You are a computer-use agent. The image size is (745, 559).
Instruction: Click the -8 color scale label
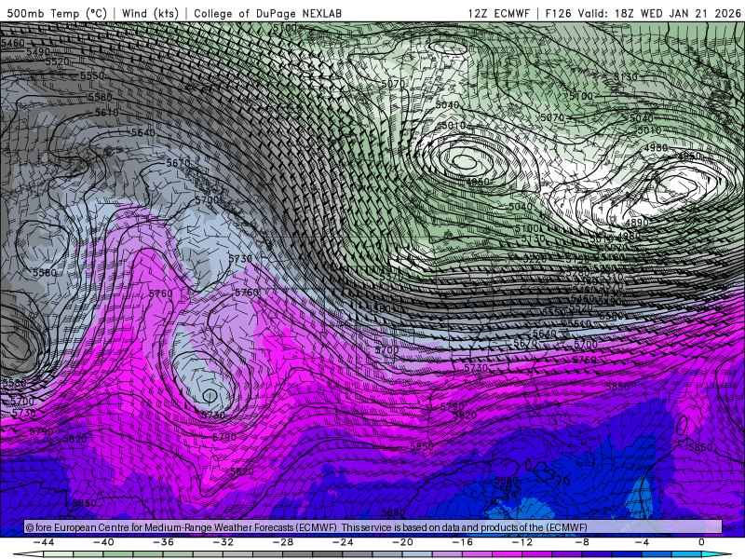583,542
